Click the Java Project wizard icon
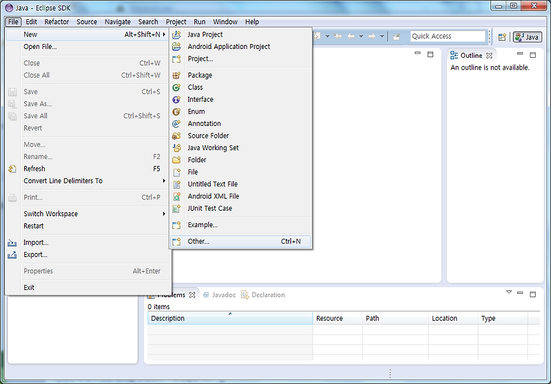This screenshot has width=551, height=384. point(176,34)
